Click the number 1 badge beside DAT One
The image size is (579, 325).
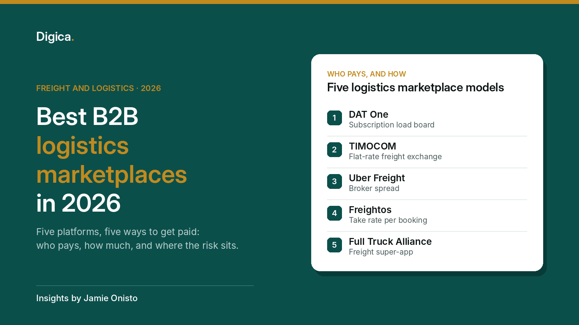click(x=334, y=118)
